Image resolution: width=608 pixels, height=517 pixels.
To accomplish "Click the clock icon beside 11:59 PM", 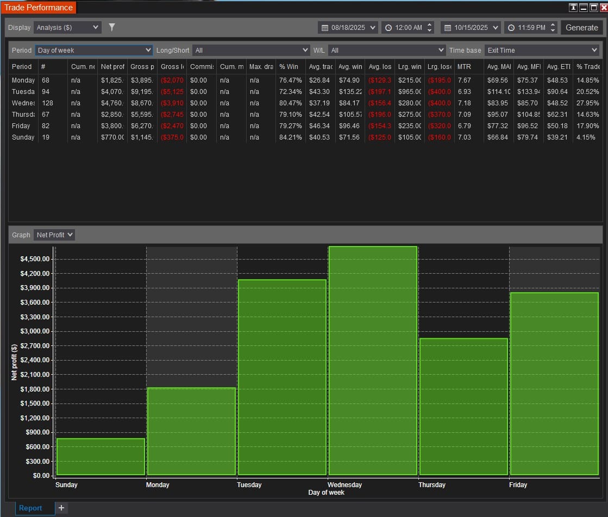I will 511,28.
